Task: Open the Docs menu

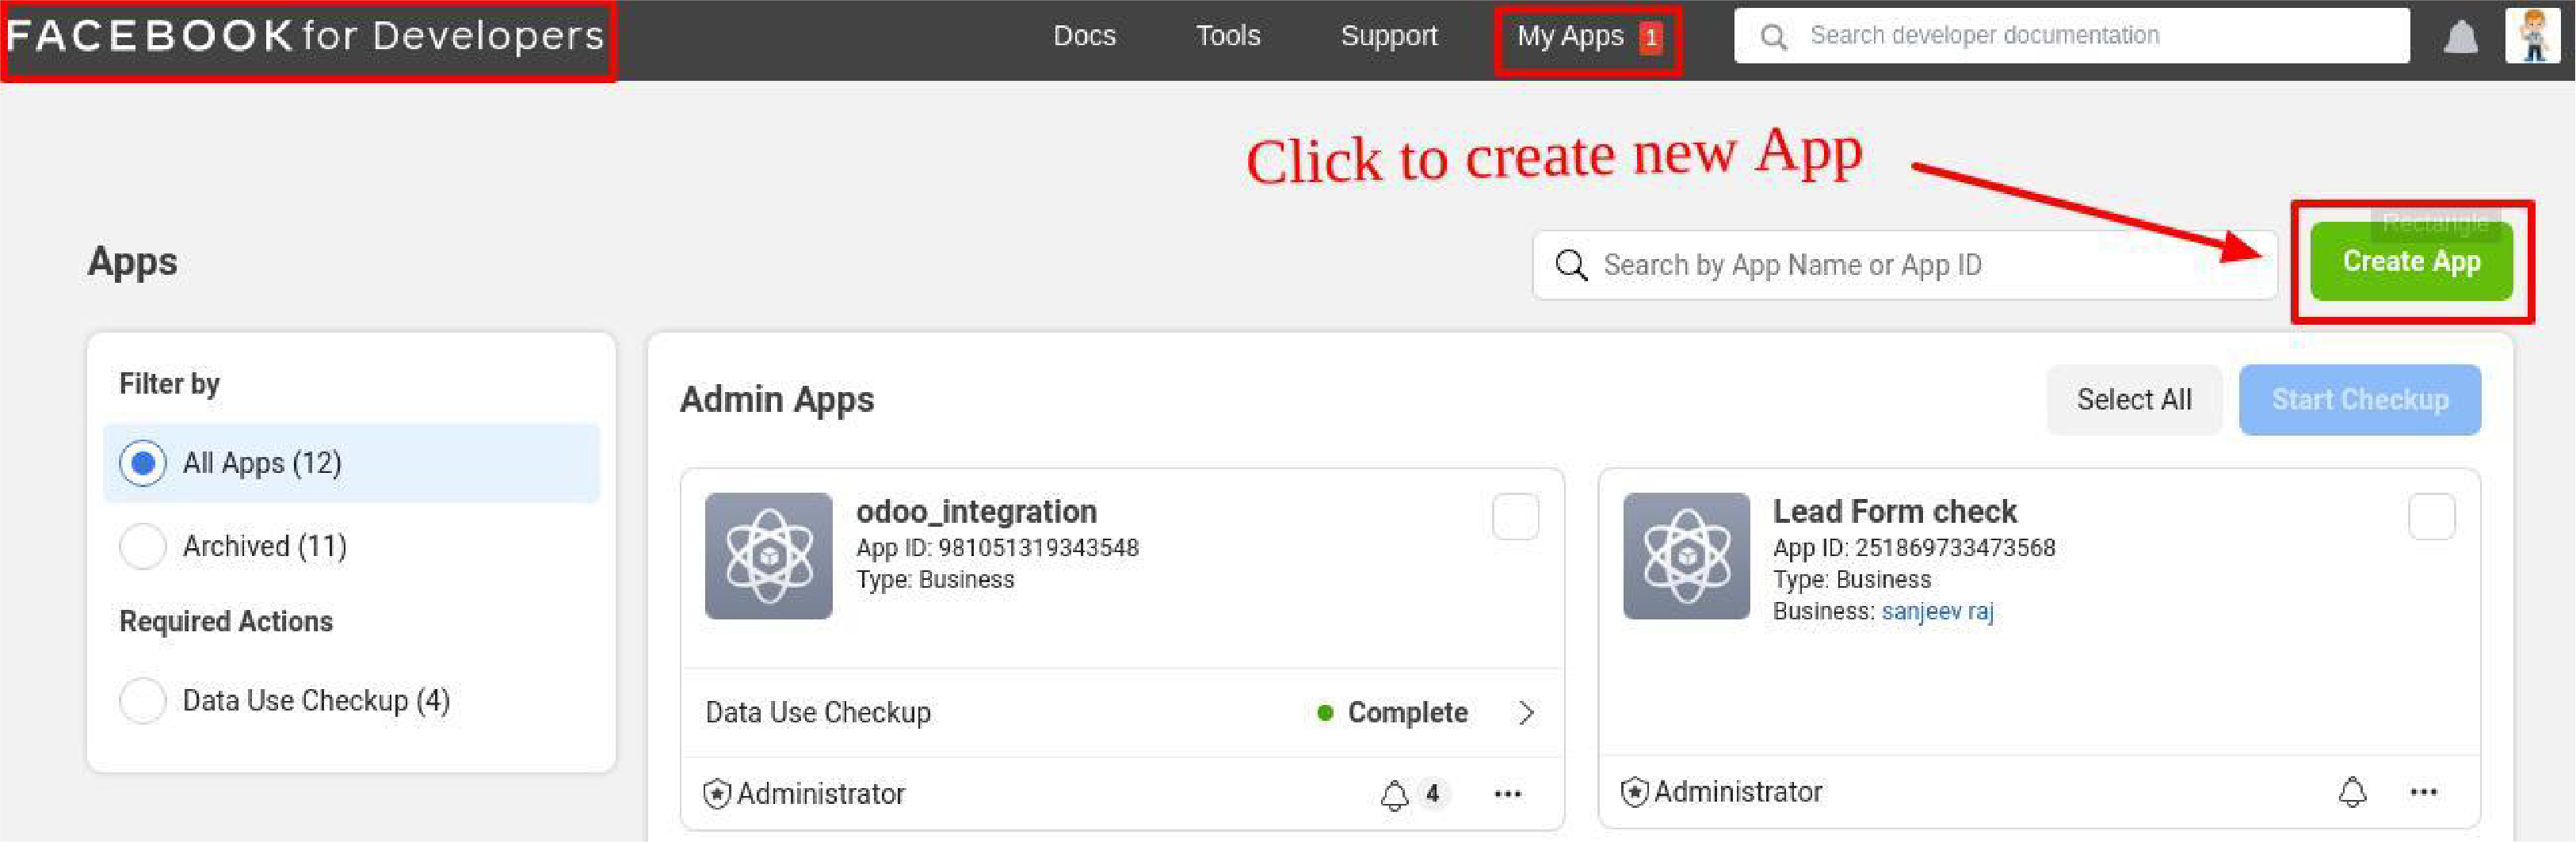Action: (x=1084, y=36)
